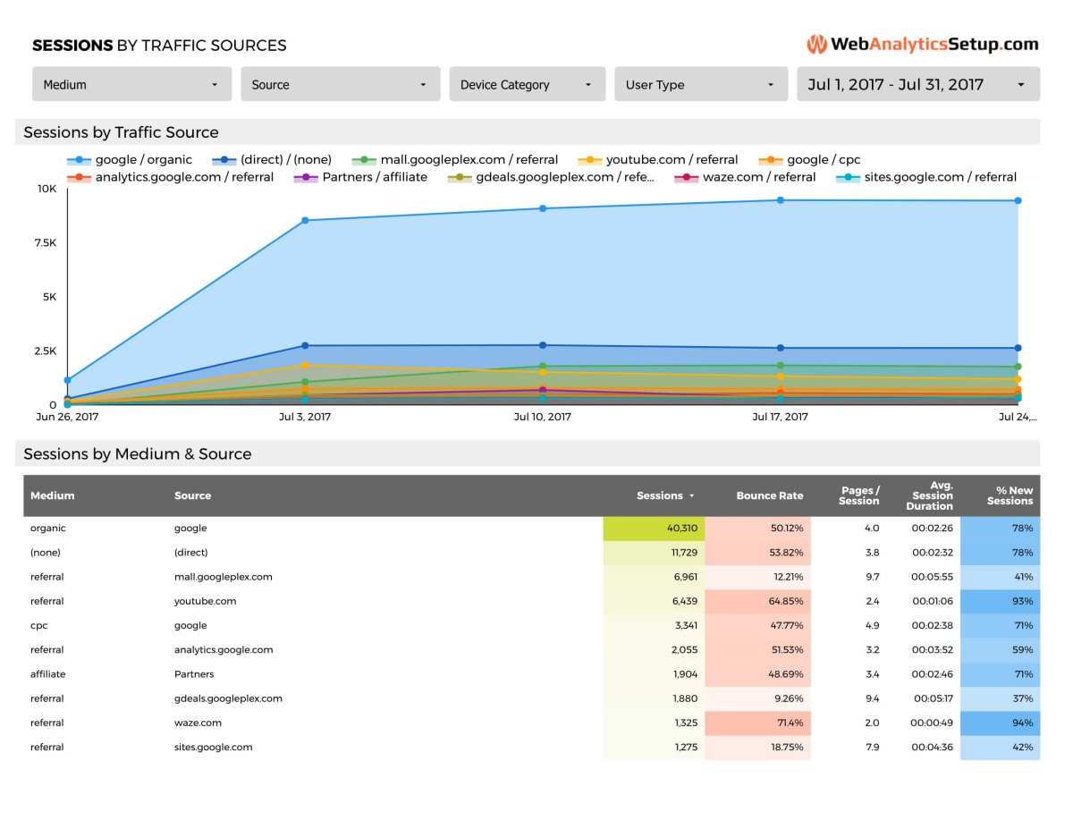1073x829 pixels.
Task: Click source cell sites.google.com
Action: (x=213, y=747)
